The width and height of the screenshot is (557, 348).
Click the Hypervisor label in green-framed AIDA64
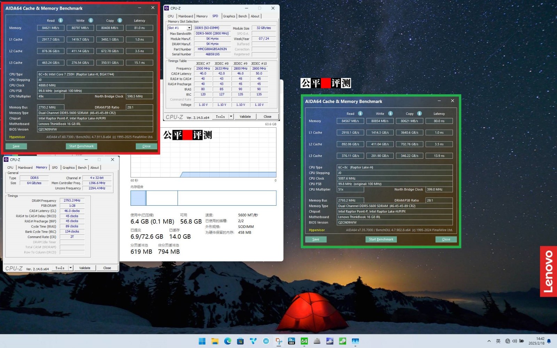[x=317, y=230]
